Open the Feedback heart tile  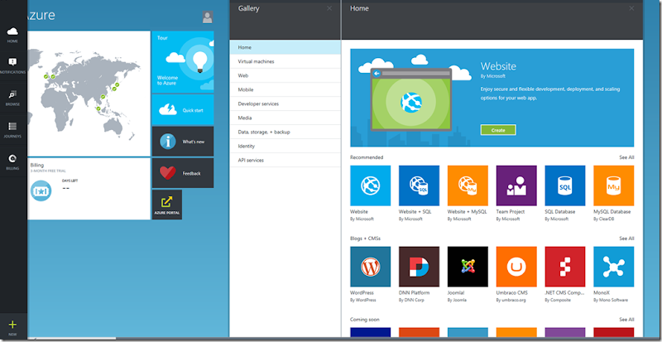(182, 173)
